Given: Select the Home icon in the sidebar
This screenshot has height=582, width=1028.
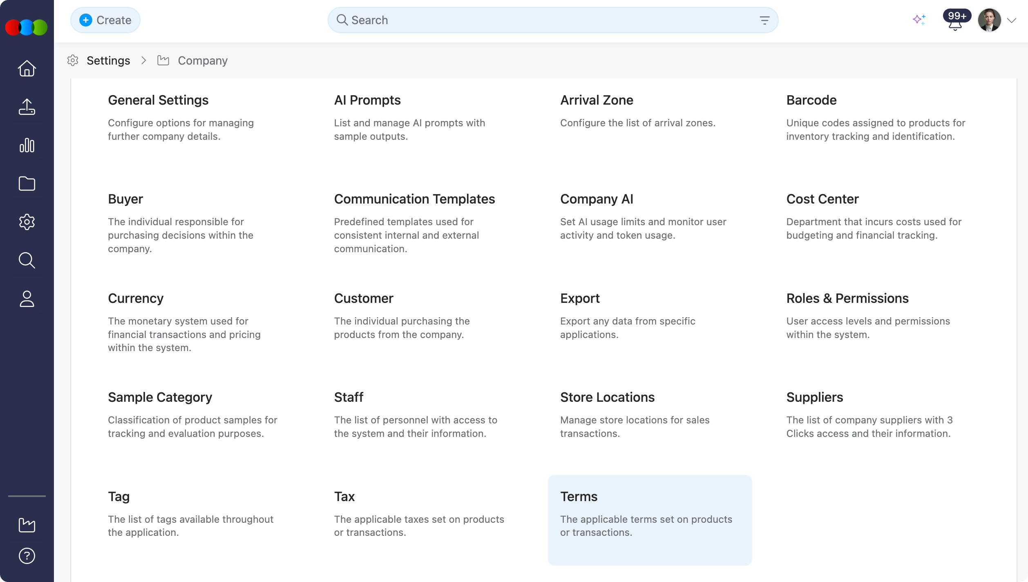Looking at the screenshot, I should 27,68.
